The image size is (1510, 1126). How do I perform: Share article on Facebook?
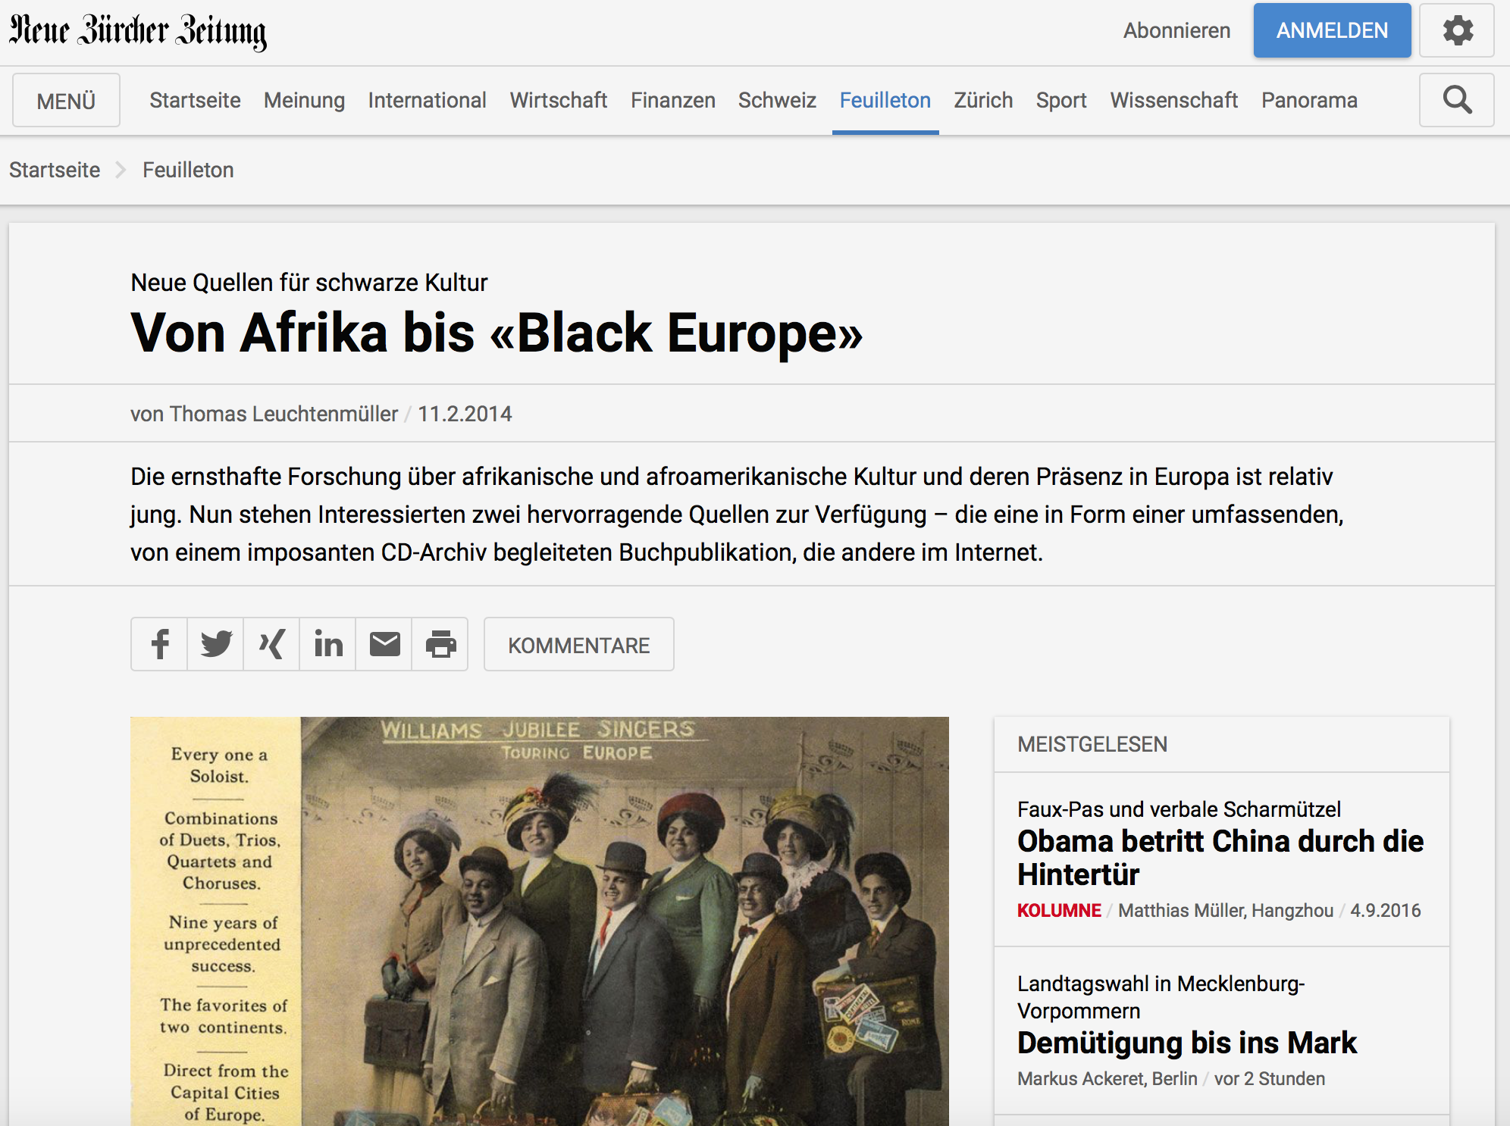(x=159, y=644)
